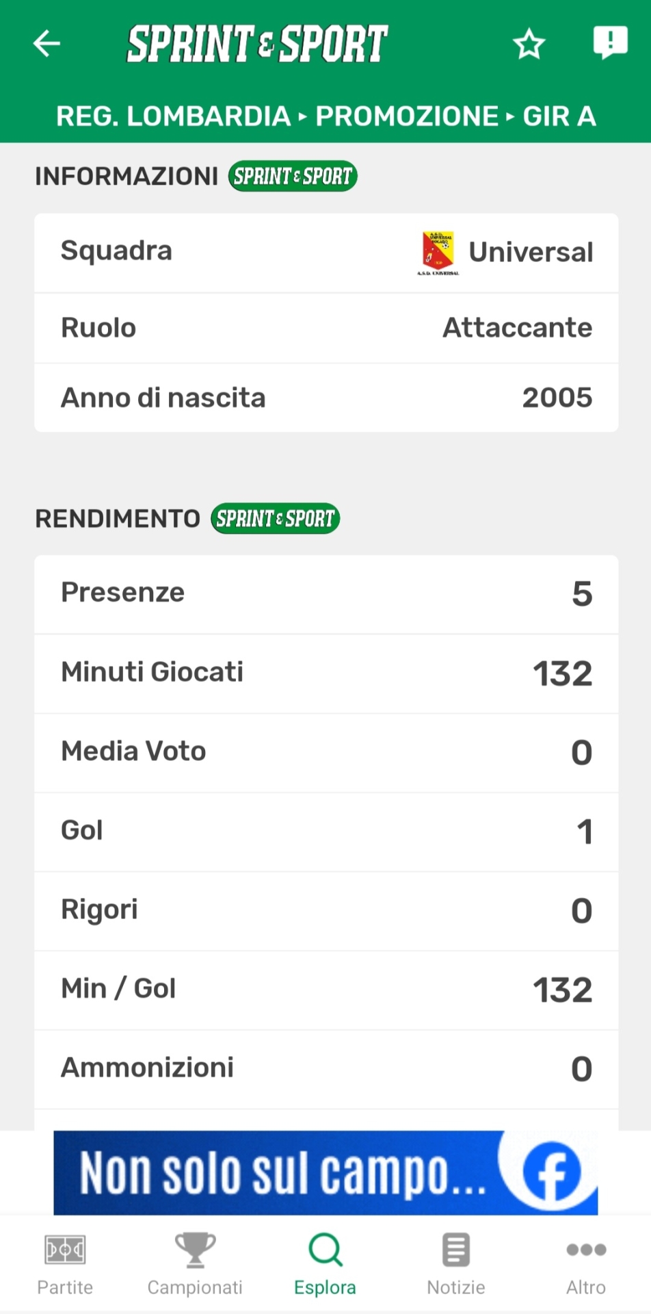
Task: Open the Notizie news icon
Action: [x=455, y=1250]
